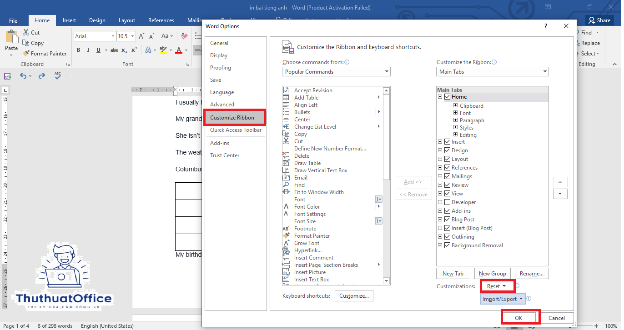Click the New Group button

tap(493, 273)
